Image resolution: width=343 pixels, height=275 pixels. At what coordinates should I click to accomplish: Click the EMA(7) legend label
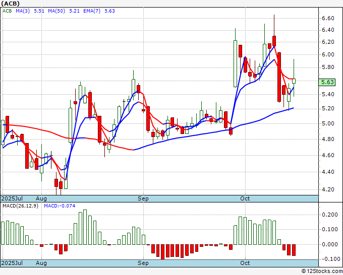click(92, 11)
